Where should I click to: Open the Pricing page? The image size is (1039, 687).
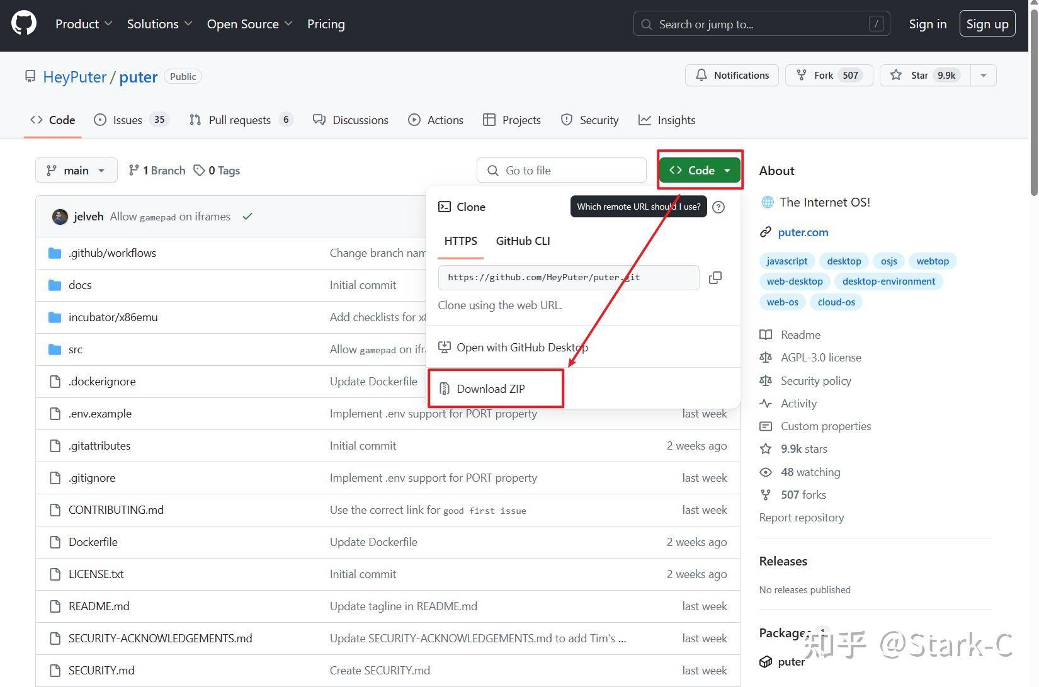[326, 24]
